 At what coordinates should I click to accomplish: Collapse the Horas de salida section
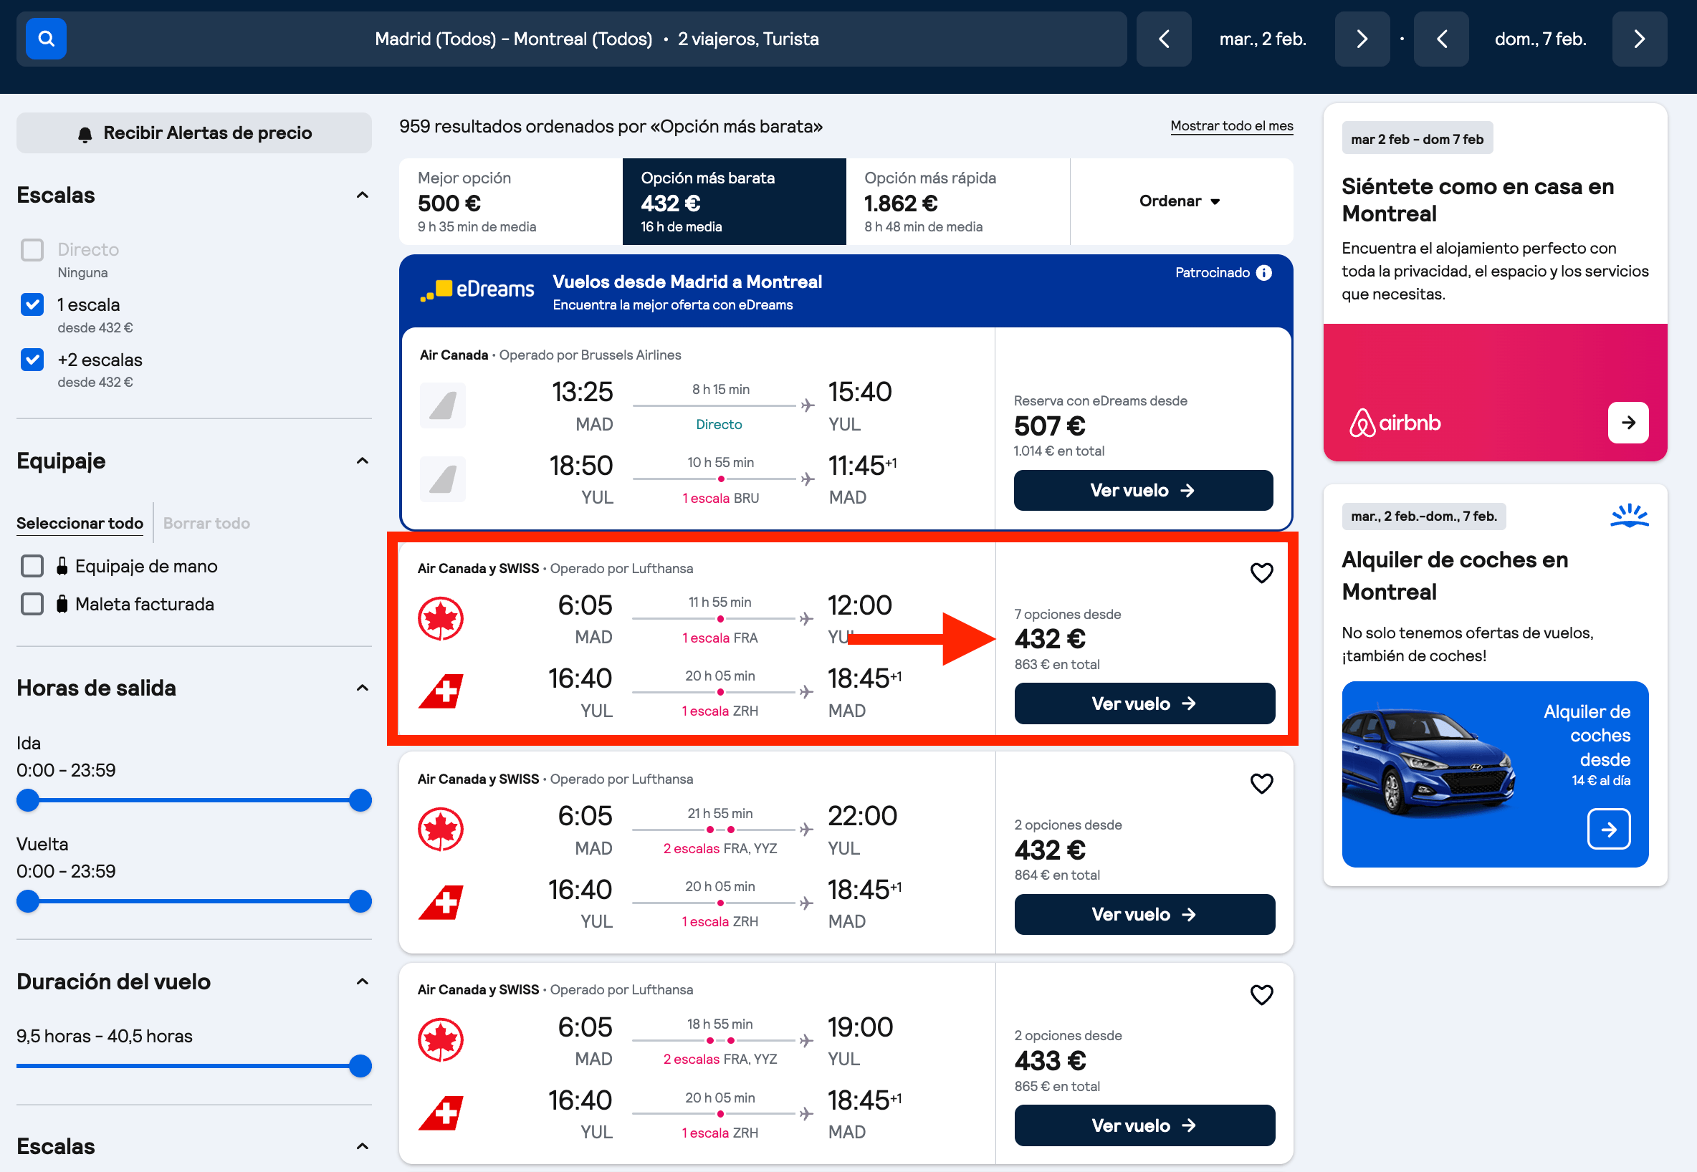(x=362, y=688)
